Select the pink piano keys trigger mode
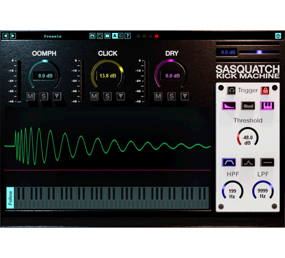Screen dimensions: 285x258 pyautogui.click(x=267, y=105)
